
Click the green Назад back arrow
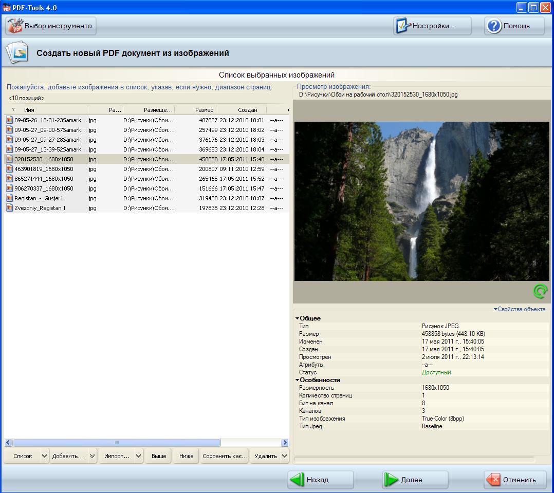(x=297, y=480)
